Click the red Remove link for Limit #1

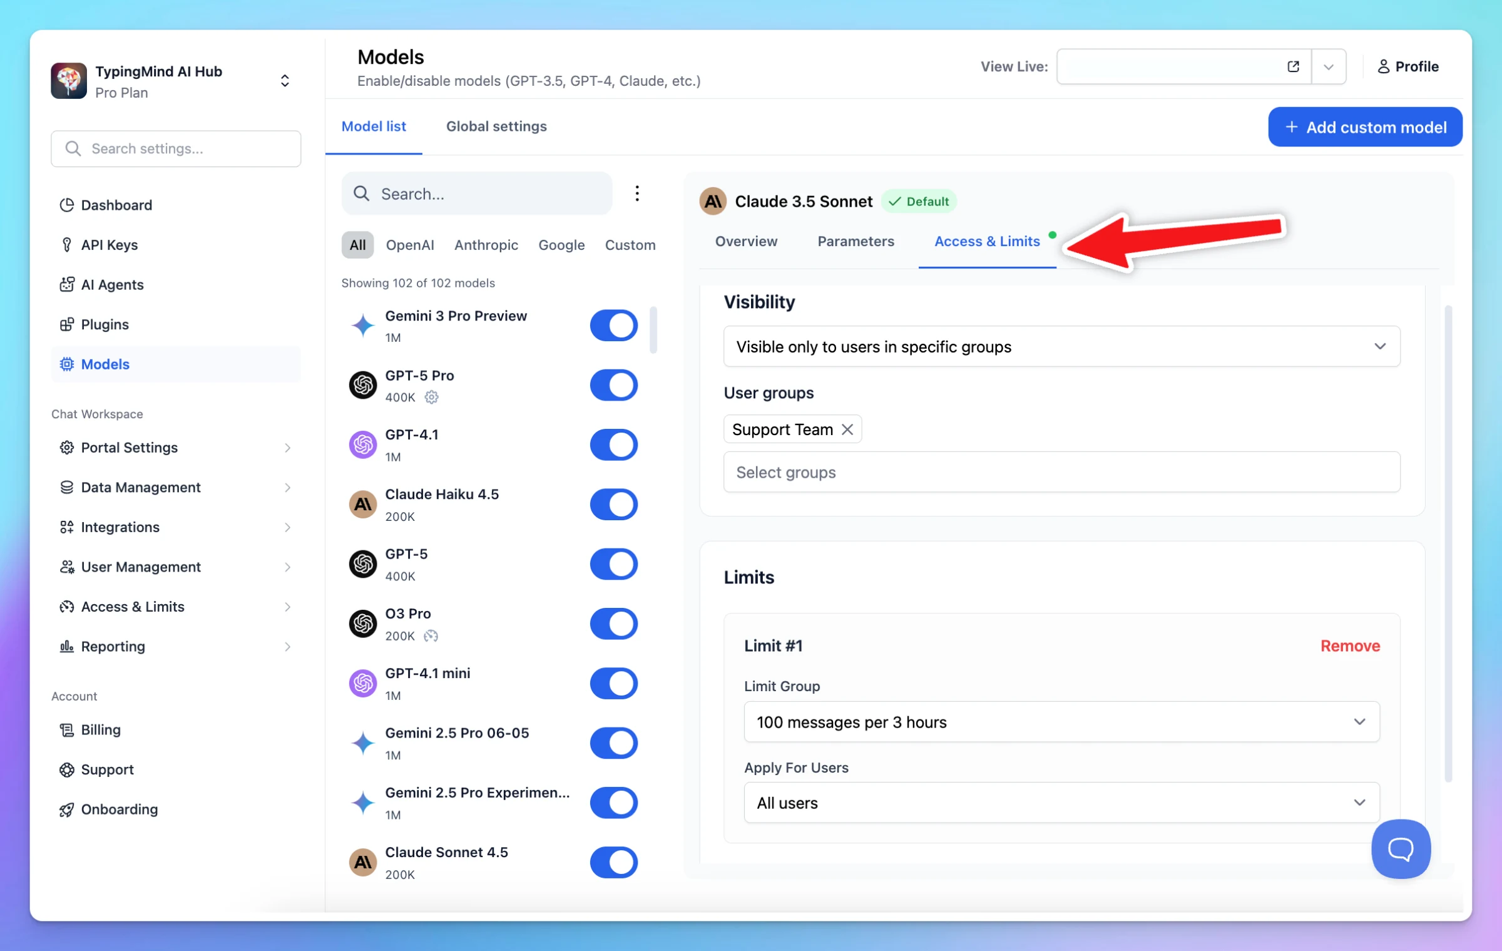(1350, 645)
